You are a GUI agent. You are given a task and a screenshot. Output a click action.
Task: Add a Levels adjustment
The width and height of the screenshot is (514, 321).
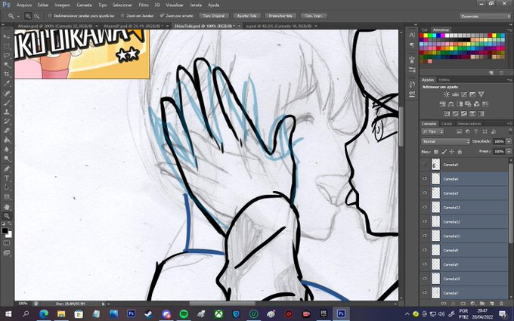[455, 94]
